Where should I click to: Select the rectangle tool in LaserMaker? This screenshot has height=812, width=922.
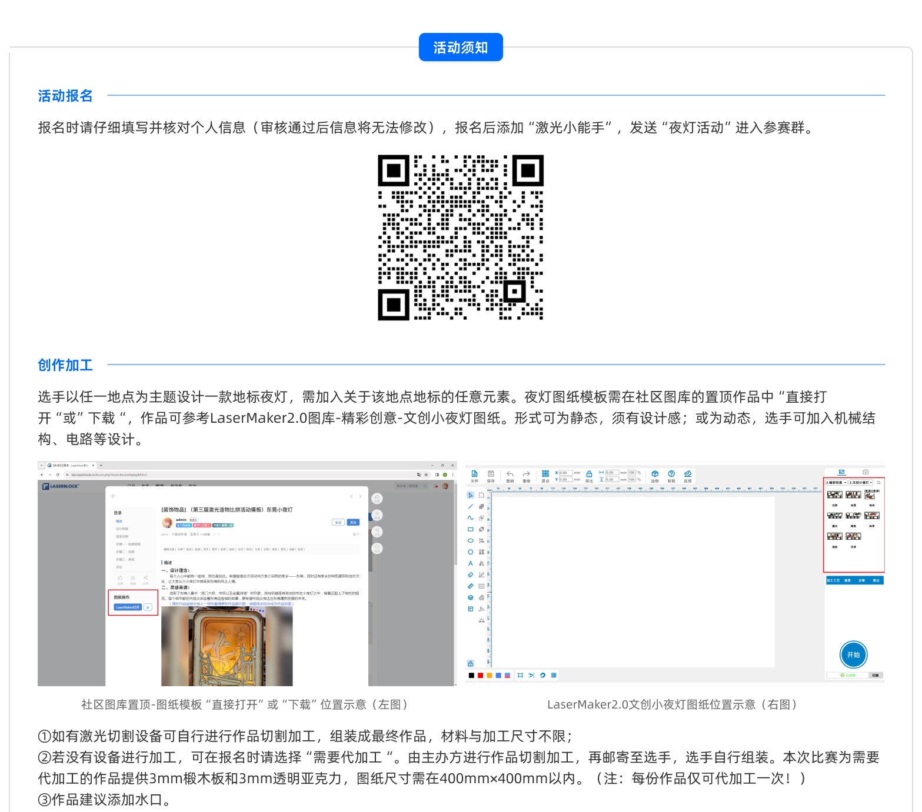(x=471, y=529)
